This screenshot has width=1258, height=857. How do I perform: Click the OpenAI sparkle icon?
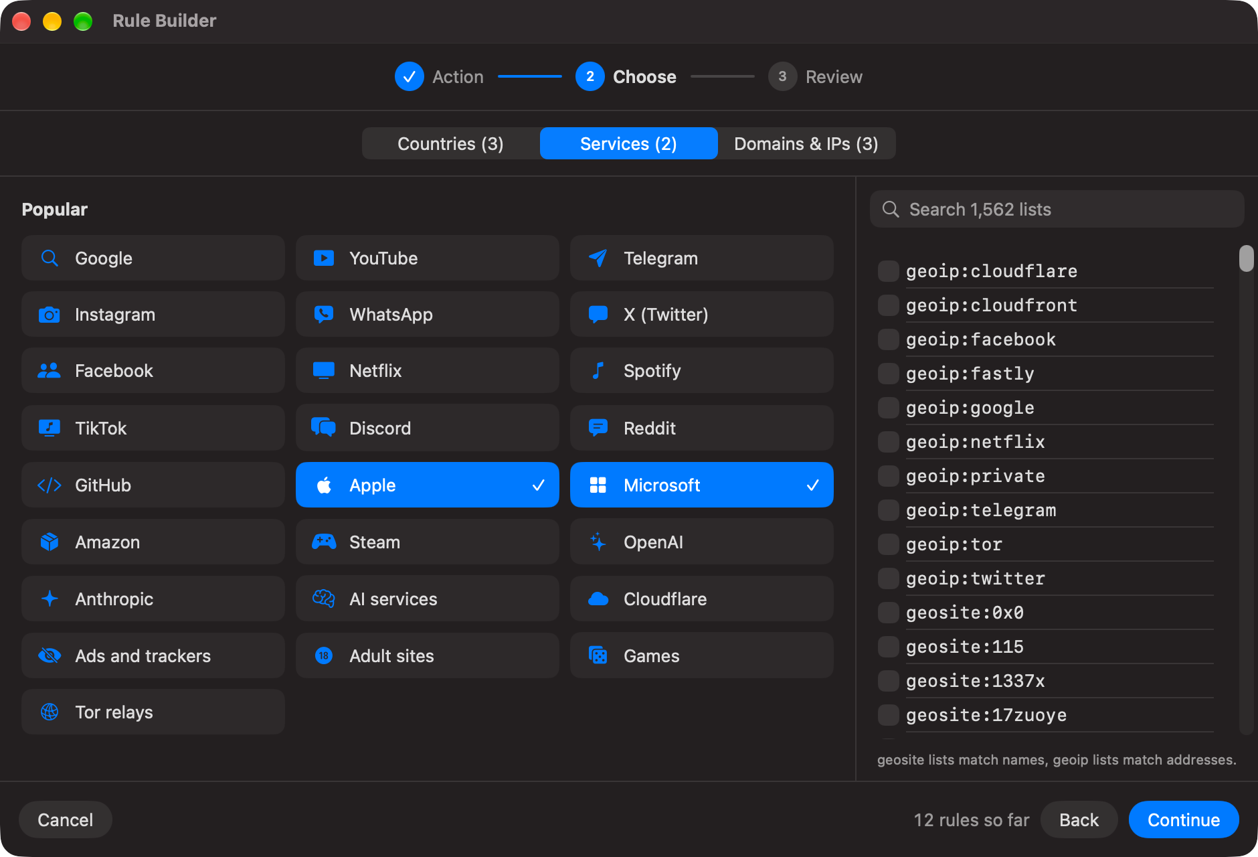point(598,542)
